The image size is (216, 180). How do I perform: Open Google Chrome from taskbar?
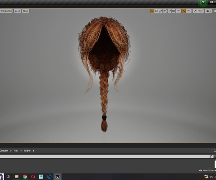click(x=25, y=176)
